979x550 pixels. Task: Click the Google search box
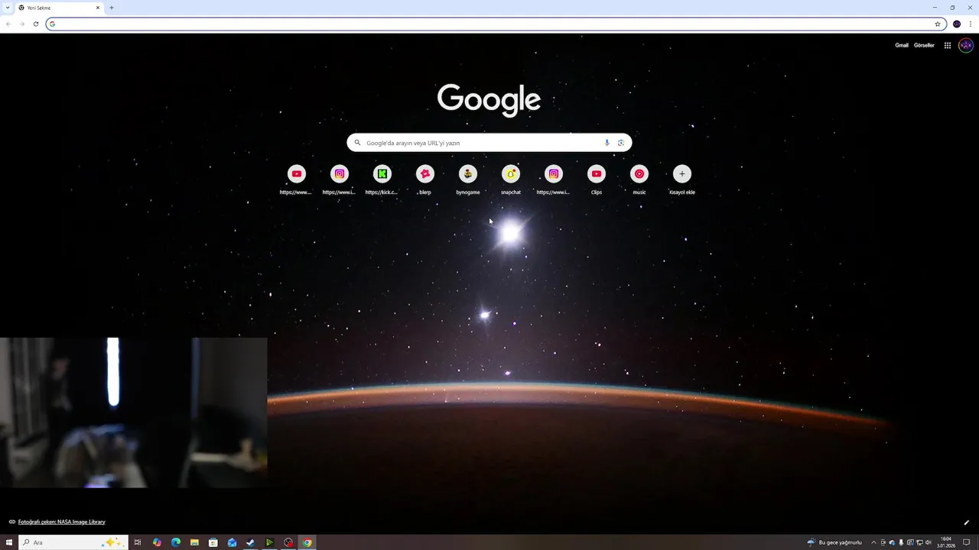(x=489, y=143)
